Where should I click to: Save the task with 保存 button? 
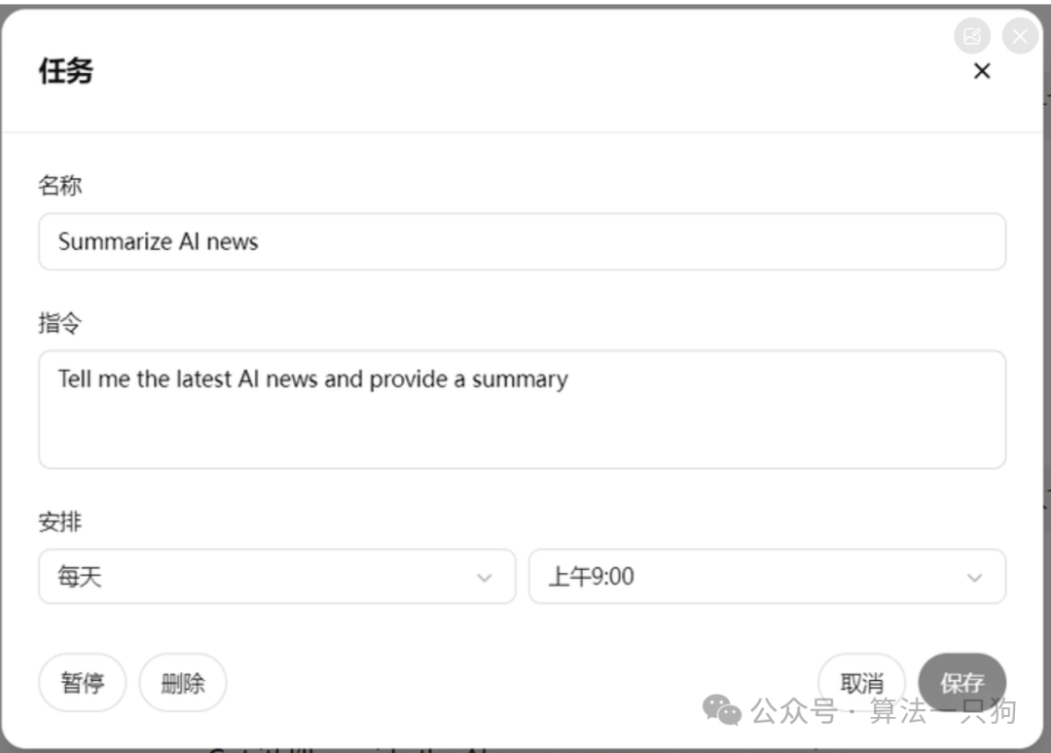click(x=961, y=683)
